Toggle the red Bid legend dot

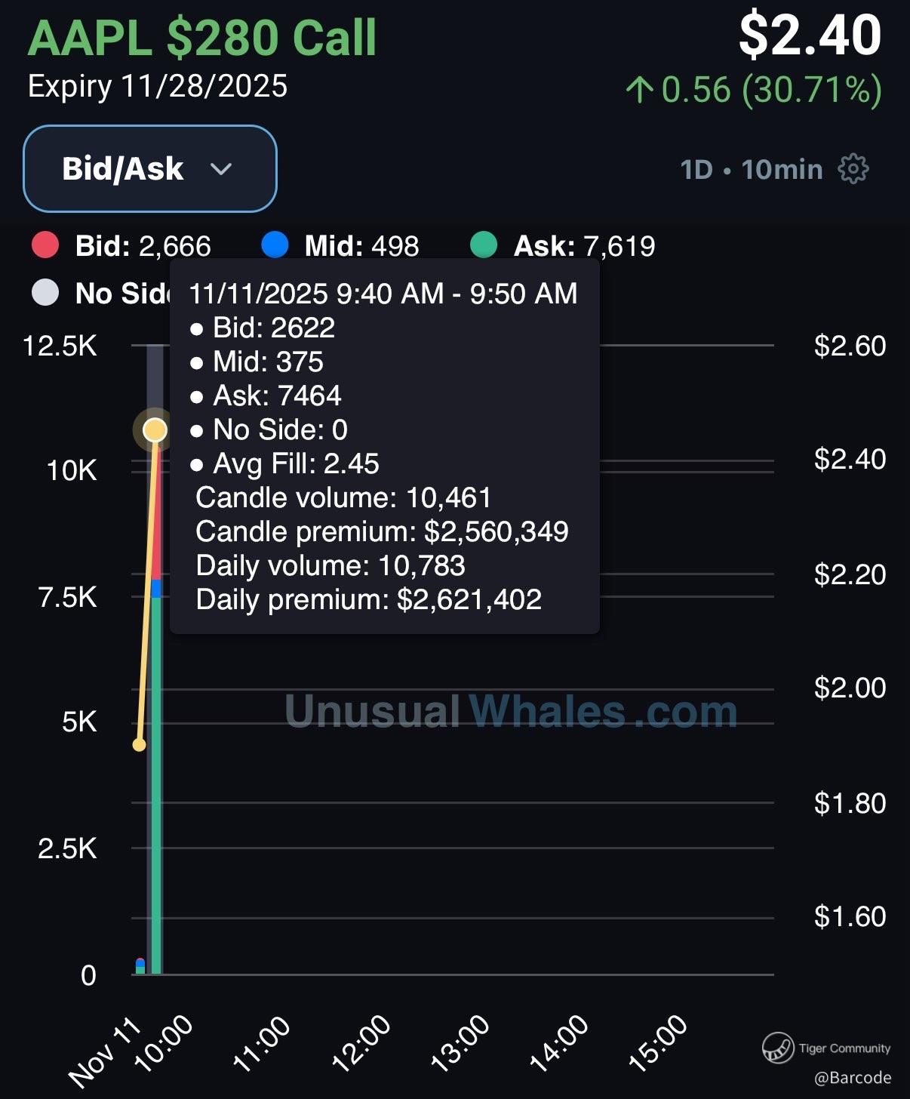45,245
